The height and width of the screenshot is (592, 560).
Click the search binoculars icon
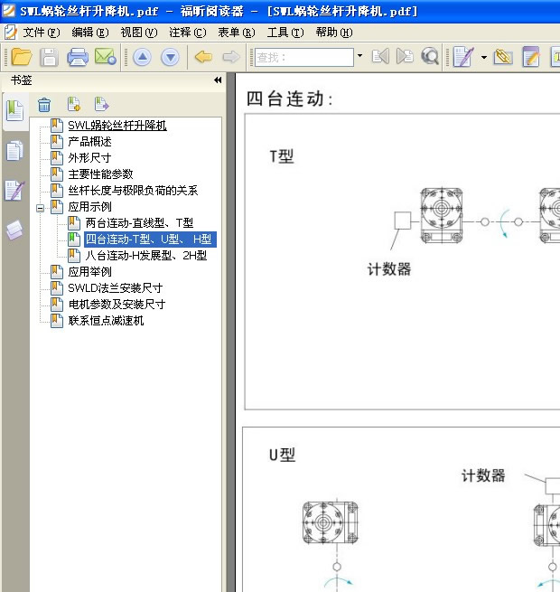[x=430, y=57]
